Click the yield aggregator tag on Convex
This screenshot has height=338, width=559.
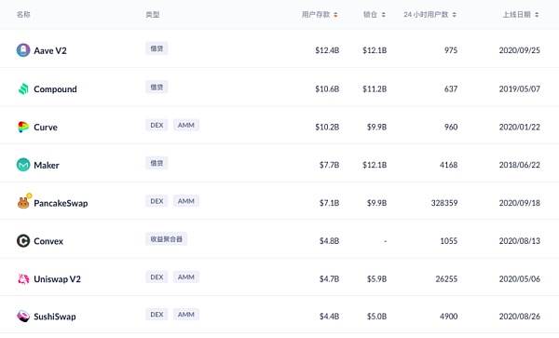(166, 239)
